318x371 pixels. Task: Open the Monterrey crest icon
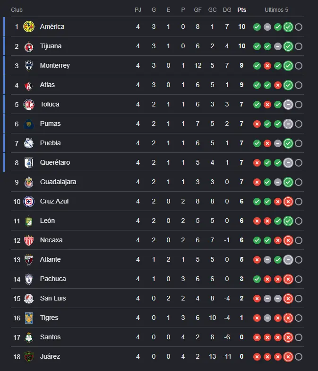[29, 65]
